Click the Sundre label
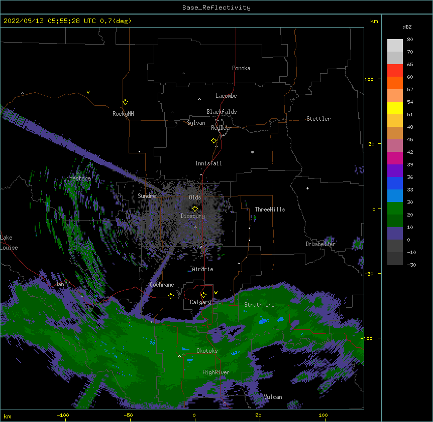Image resolution: width=433 pixels, height=422 pixels. (x=147, y=196)
